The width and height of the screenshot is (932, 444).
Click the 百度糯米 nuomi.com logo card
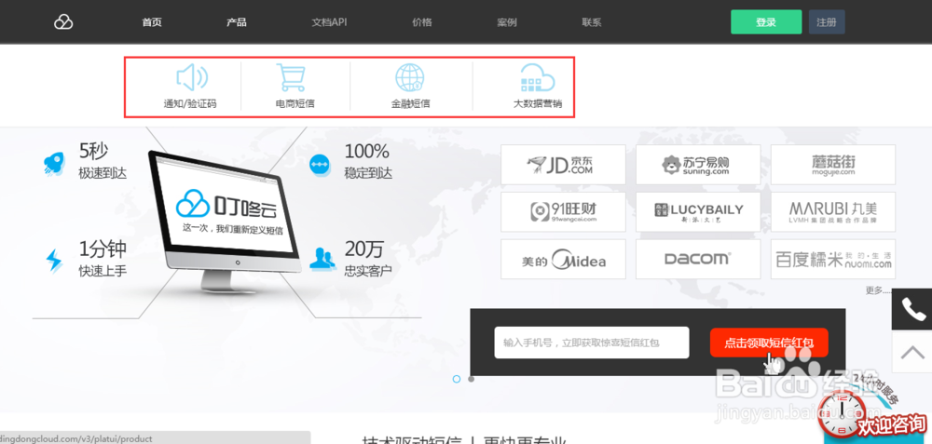832,260
